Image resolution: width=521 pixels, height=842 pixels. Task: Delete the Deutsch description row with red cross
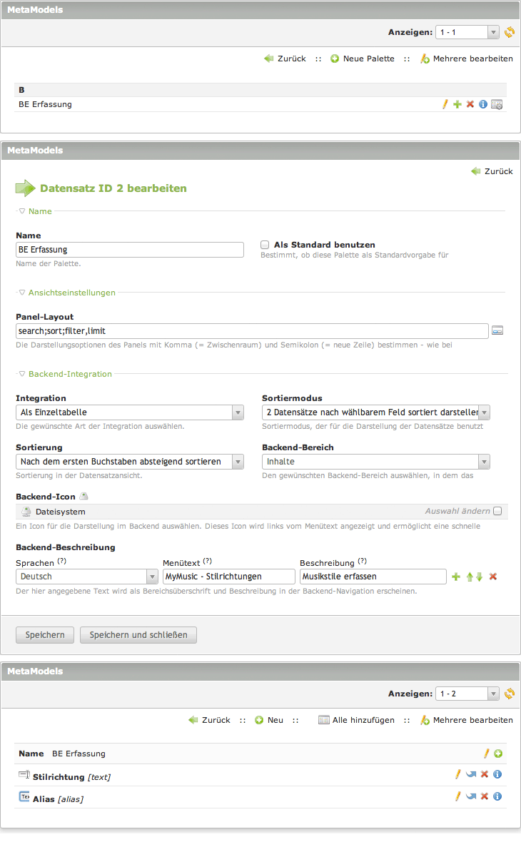coord(492,577)
